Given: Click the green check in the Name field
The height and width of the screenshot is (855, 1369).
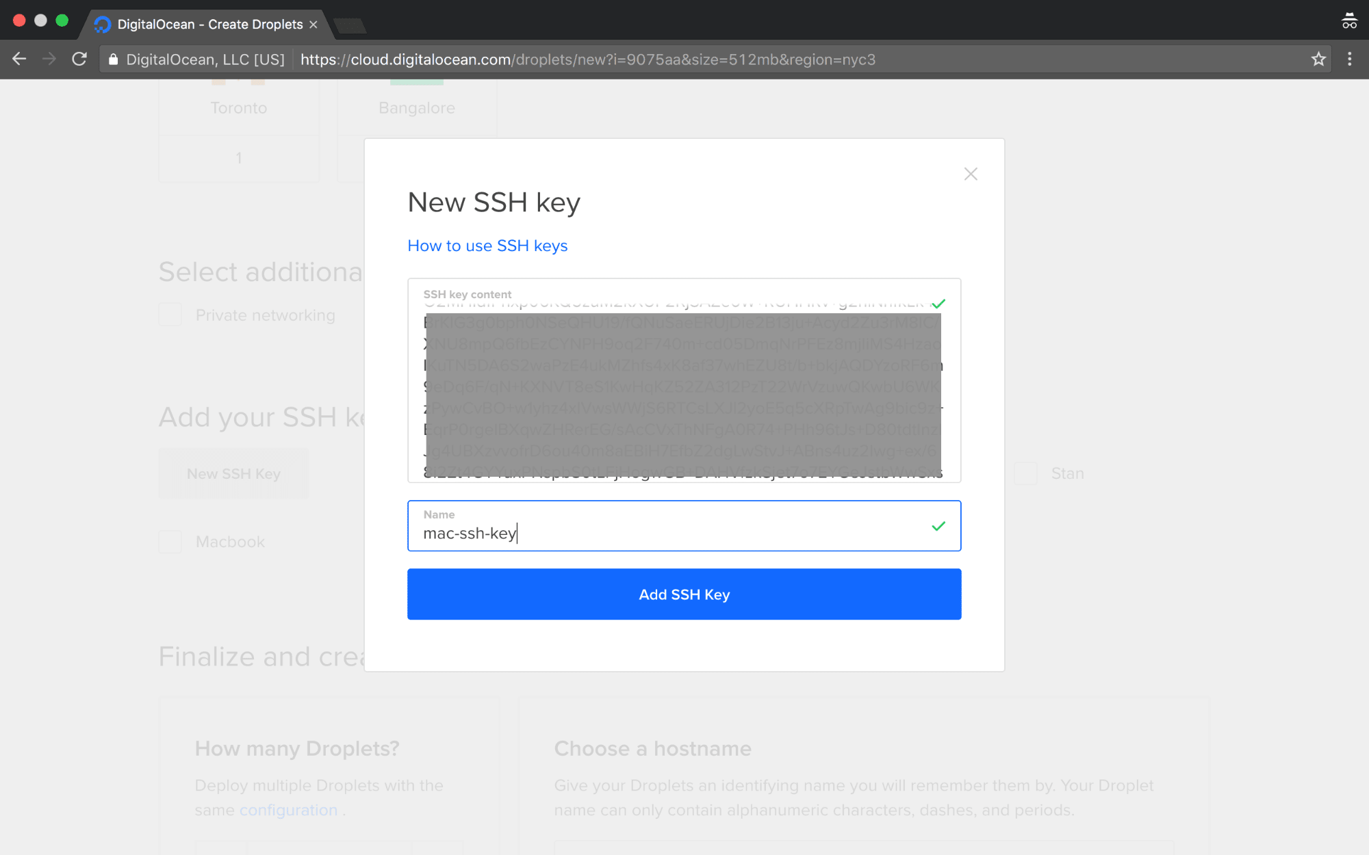Looking at the screenshot, I should [938, 526].
